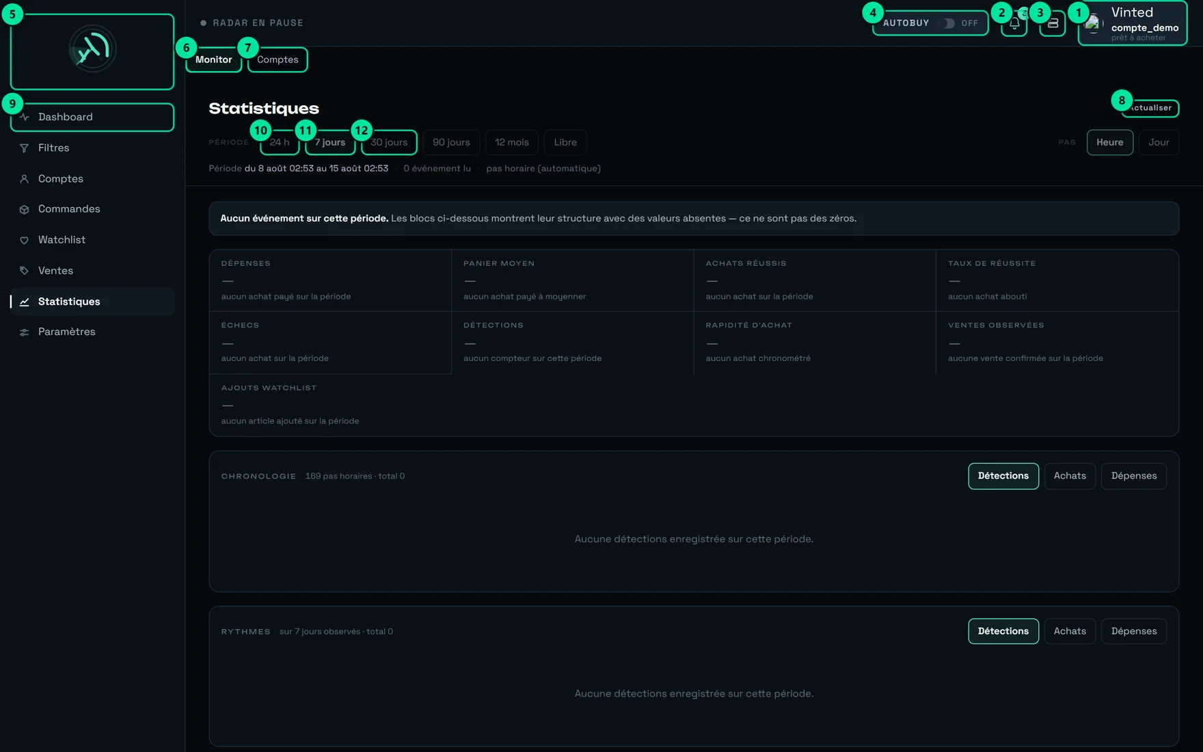
Task: Click the 'Statistiques' page heading
Action: 264,108
